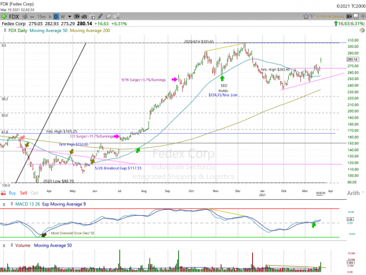
Task: Click the 200.00 price axis label
Action: tap(353, 111)
